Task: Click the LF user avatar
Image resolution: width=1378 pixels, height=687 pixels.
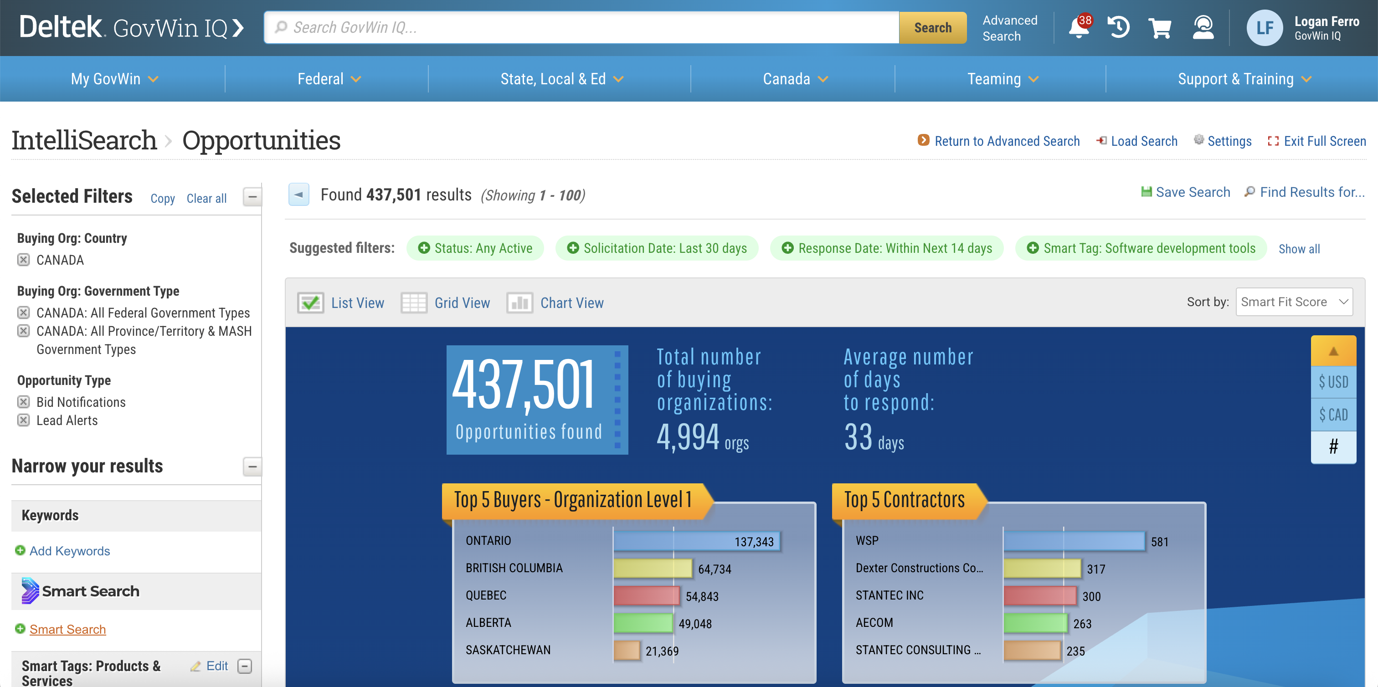Action: coord(1265,28)
